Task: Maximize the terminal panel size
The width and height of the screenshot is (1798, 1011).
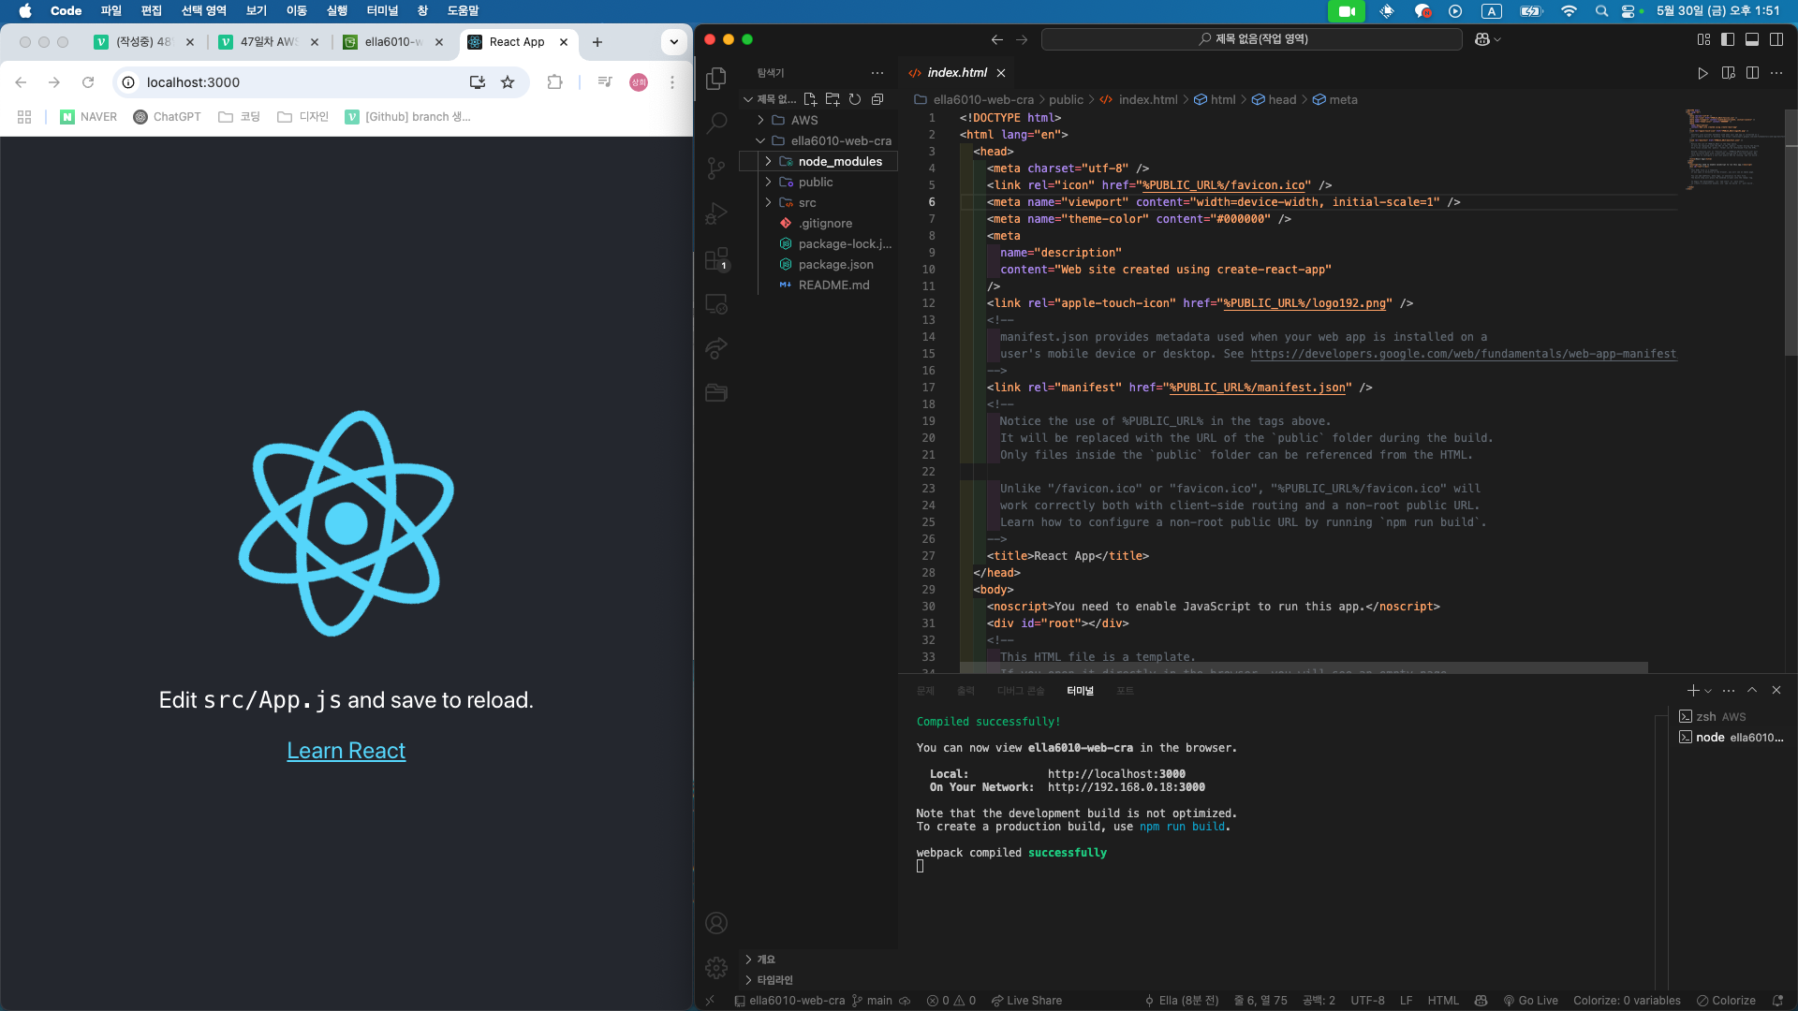Action: tap(1752, 690)
